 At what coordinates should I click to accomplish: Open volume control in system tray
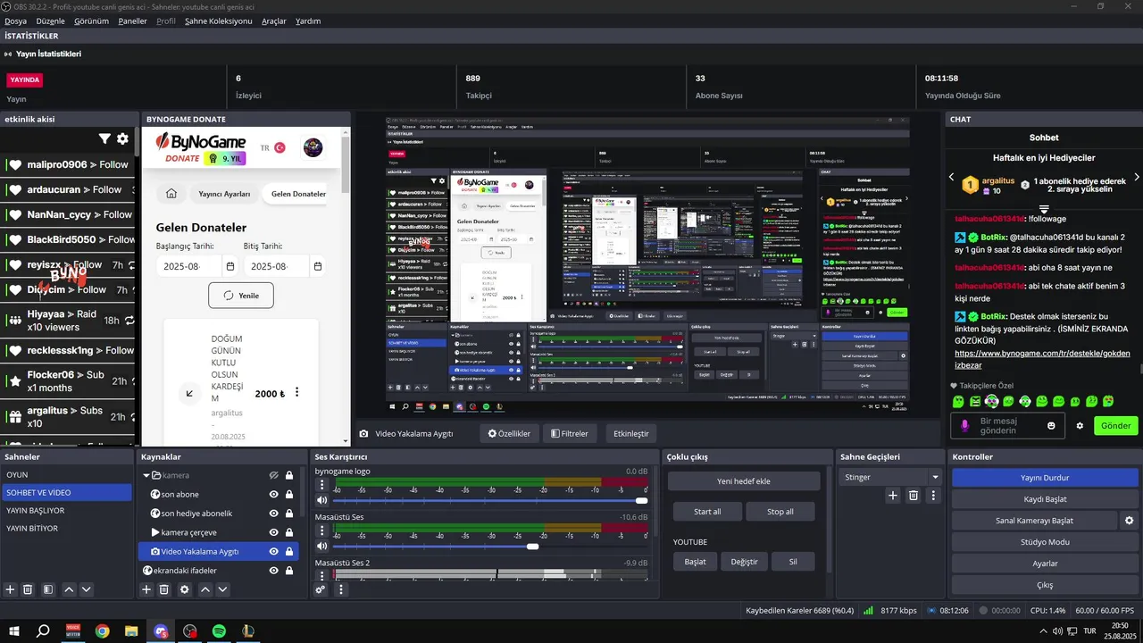coord(1058,631)
